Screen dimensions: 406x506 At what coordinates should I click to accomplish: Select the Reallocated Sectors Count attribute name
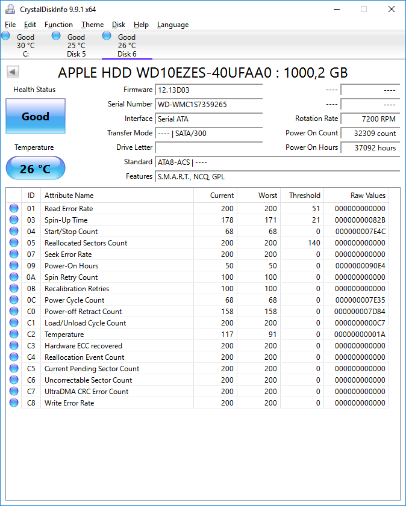86,243
